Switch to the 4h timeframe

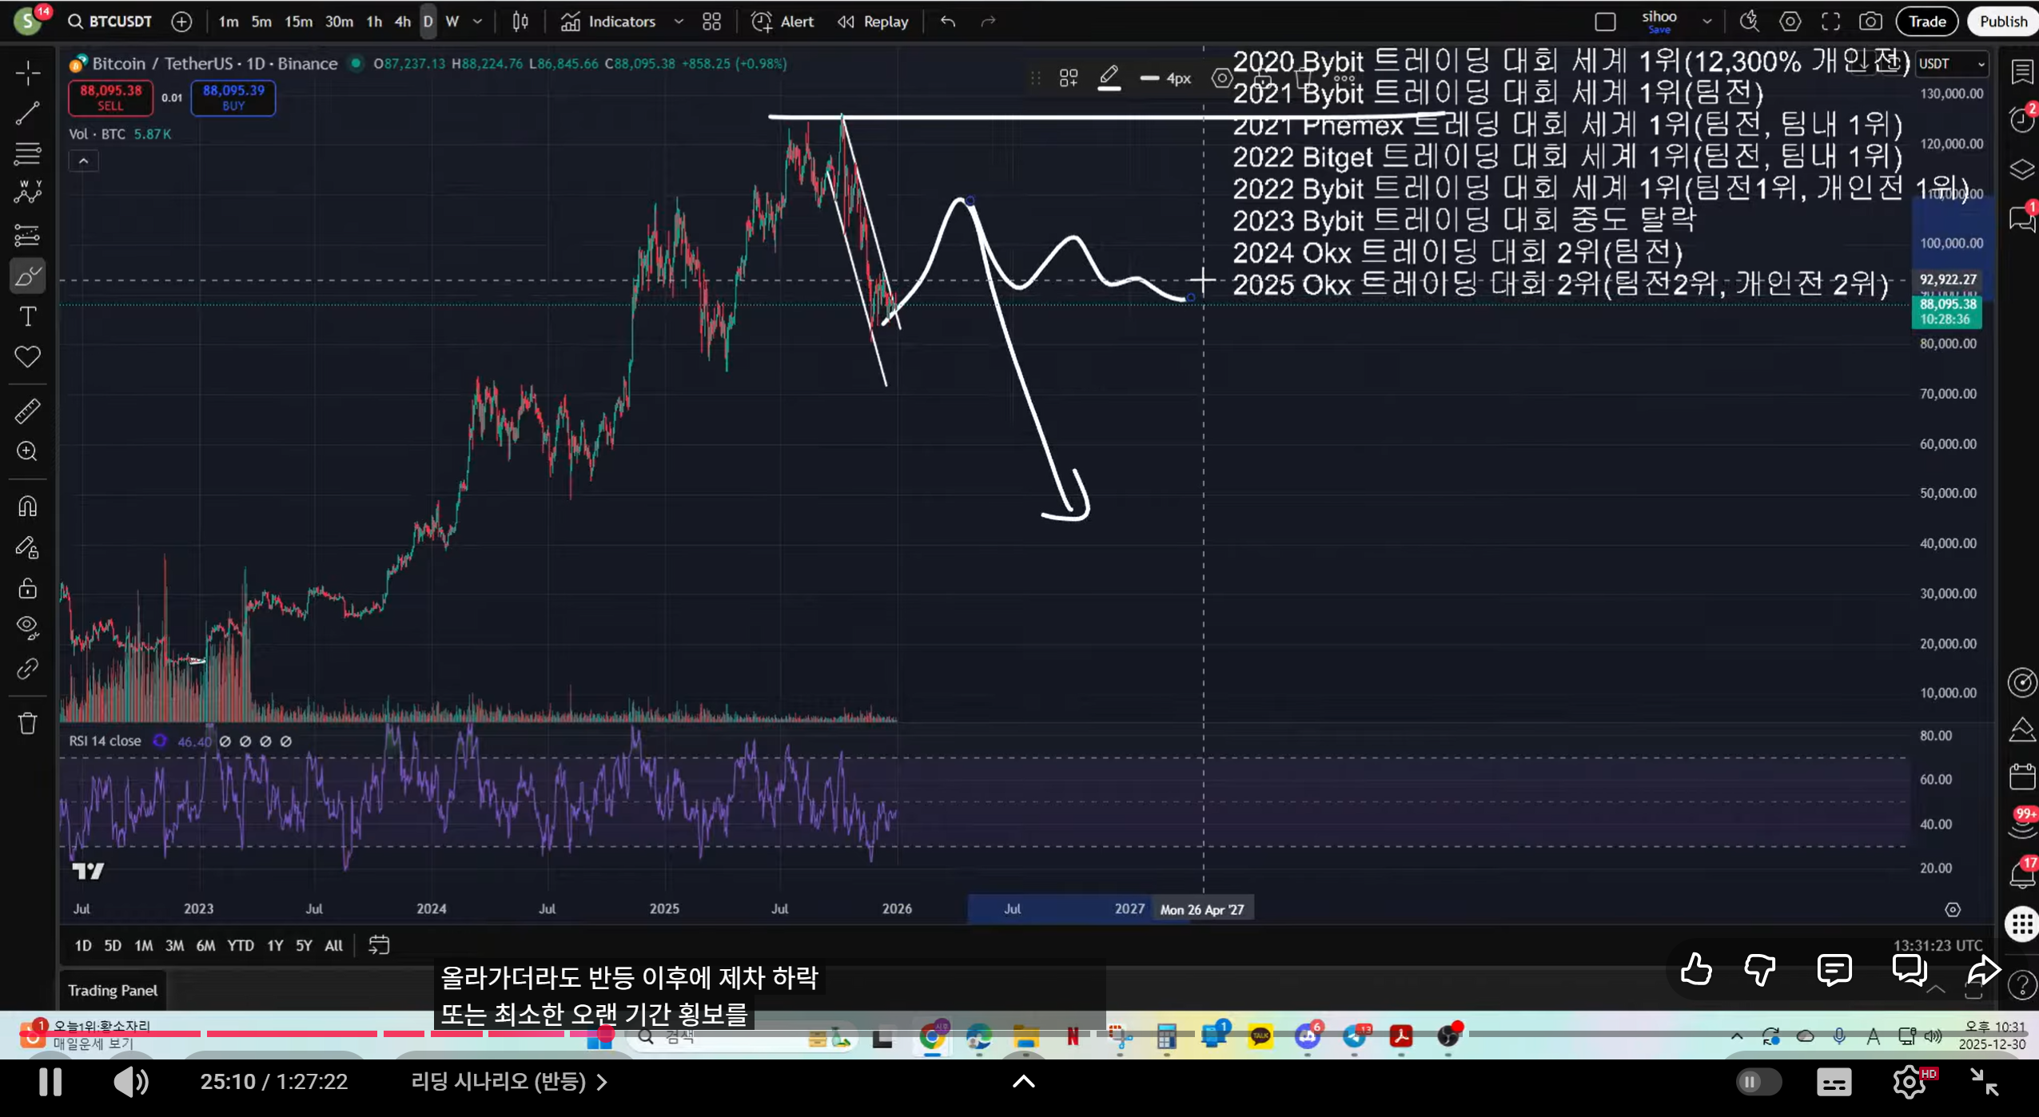click(403, 22)
